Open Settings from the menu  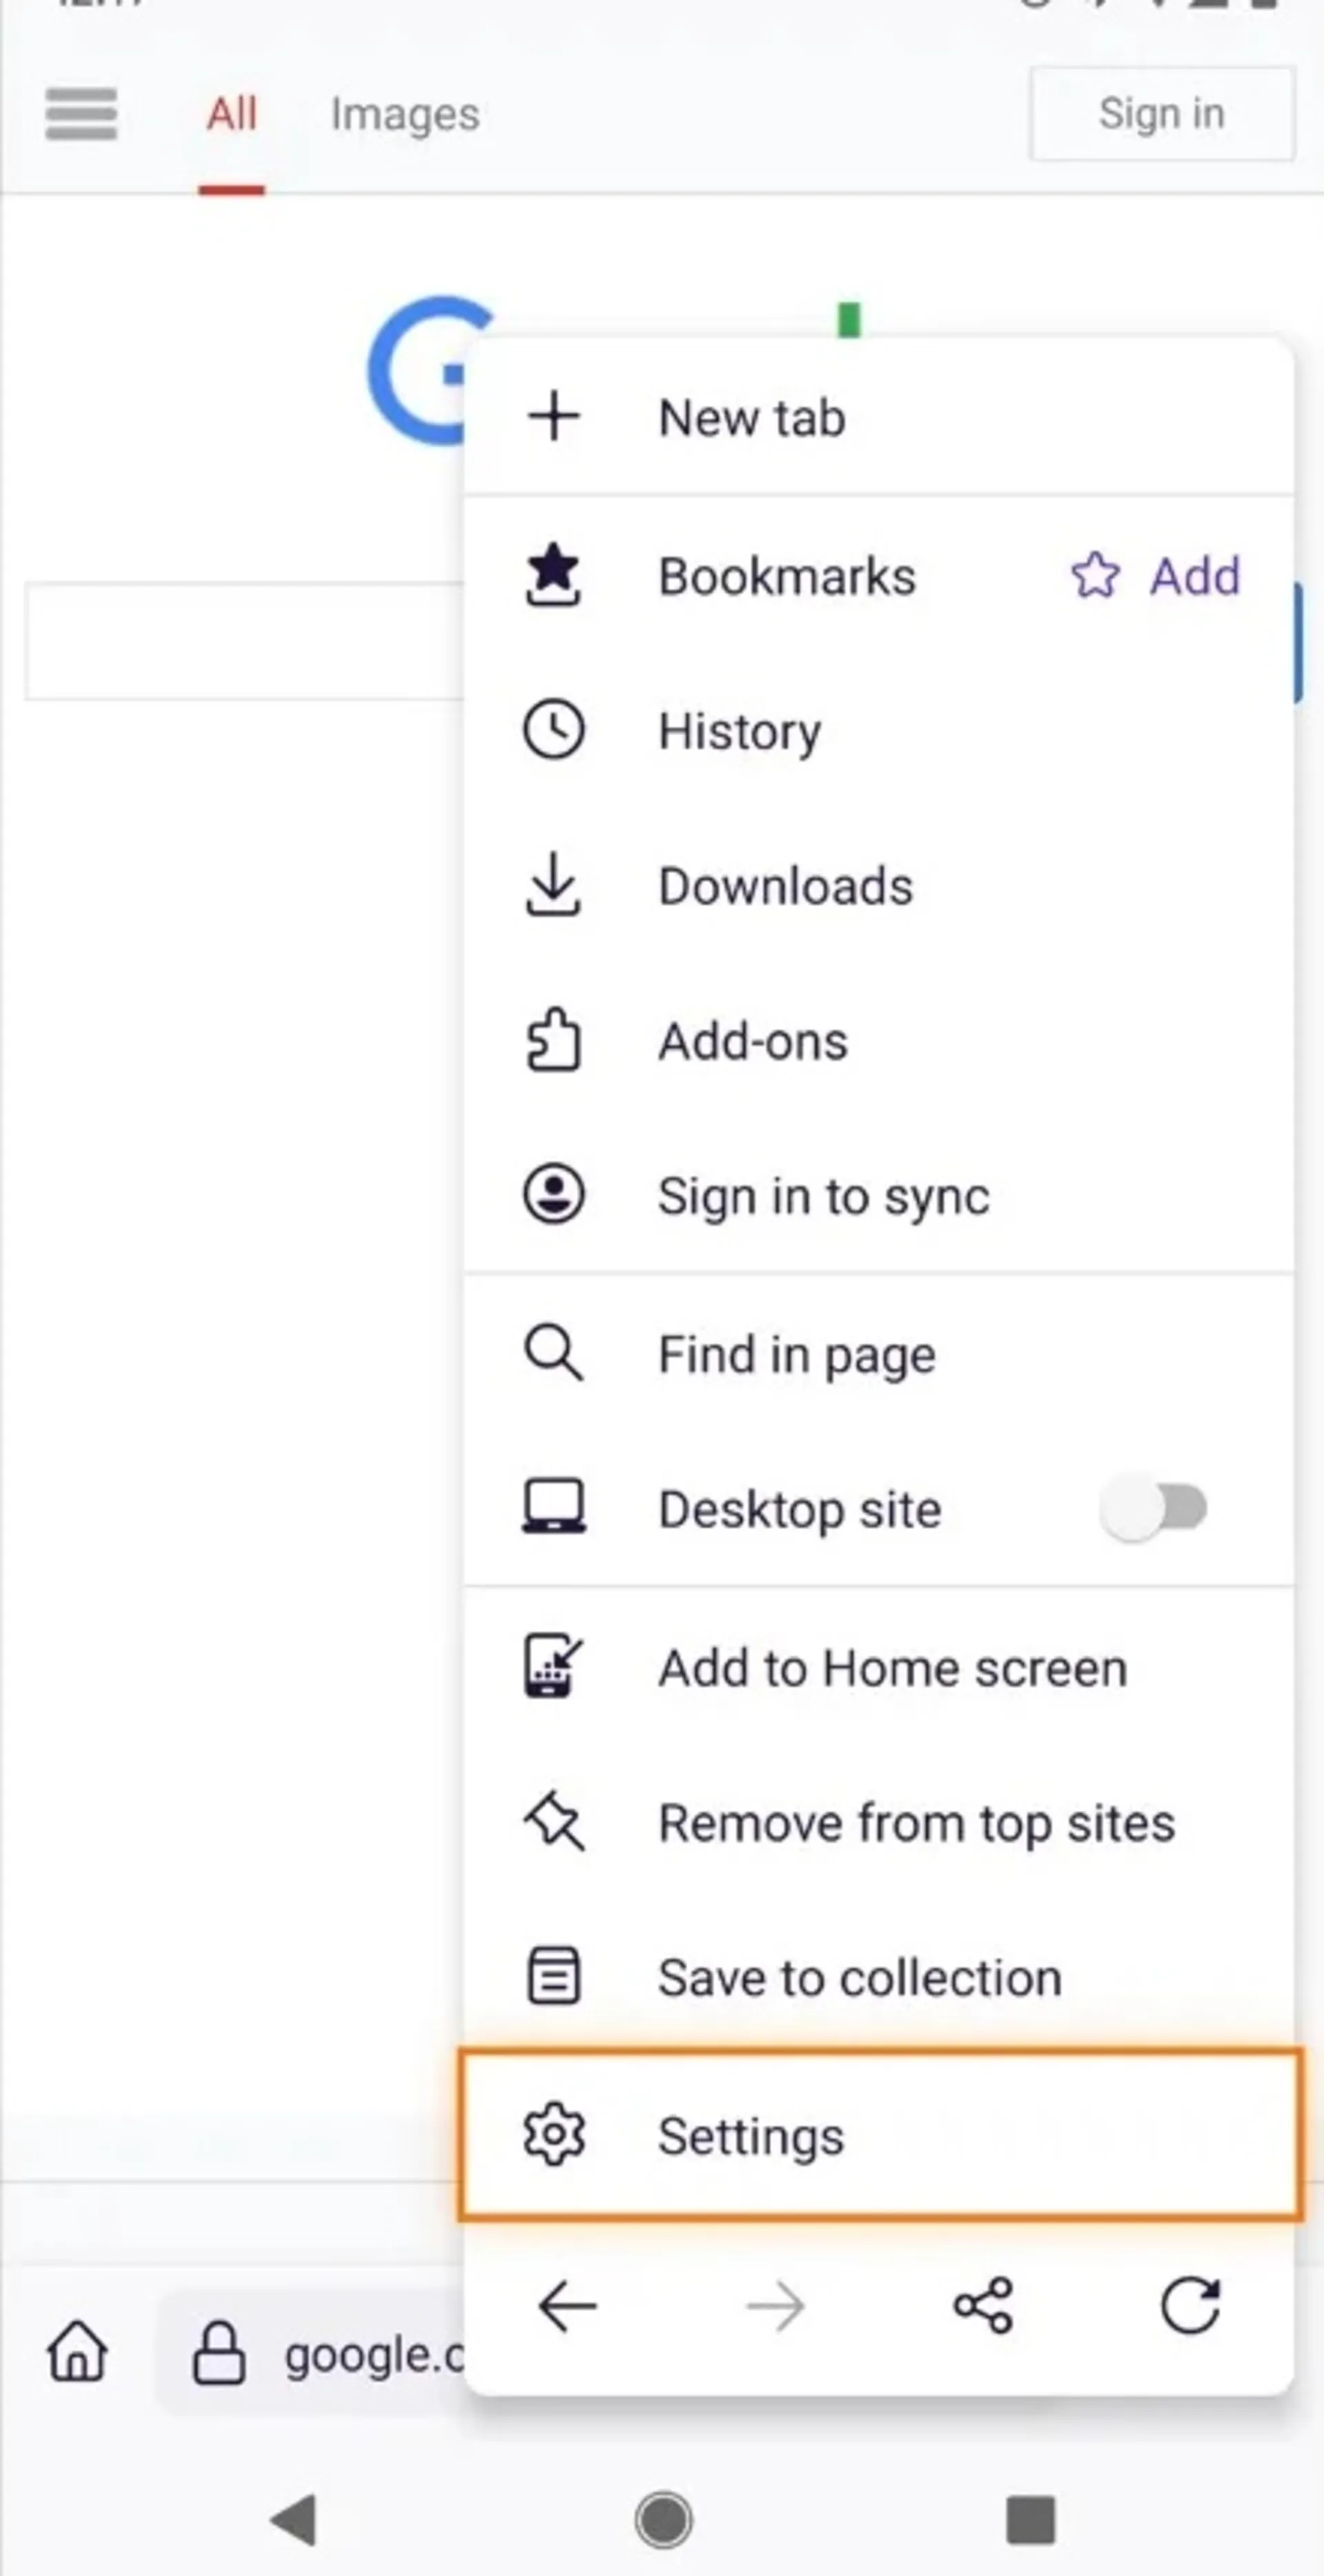(x=880, y=2135)
